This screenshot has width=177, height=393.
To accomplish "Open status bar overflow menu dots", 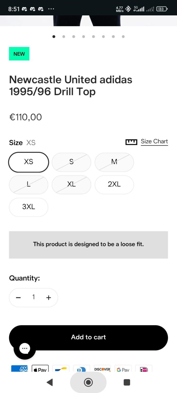I will coord(51,9).
